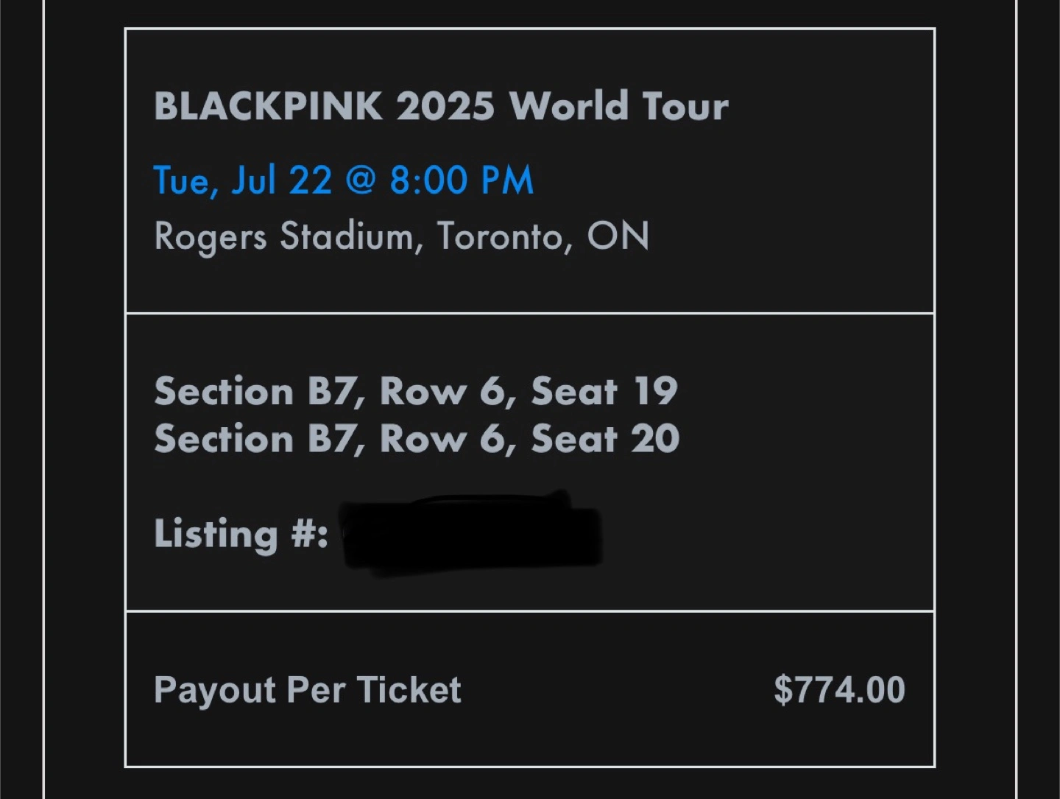
Task: Click the $774.00 payout amount
Action: 839,690
